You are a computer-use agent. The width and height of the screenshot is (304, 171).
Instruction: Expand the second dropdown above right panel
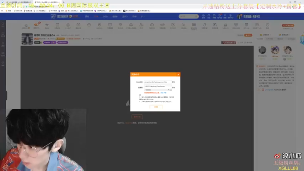[x=284, y=35]
